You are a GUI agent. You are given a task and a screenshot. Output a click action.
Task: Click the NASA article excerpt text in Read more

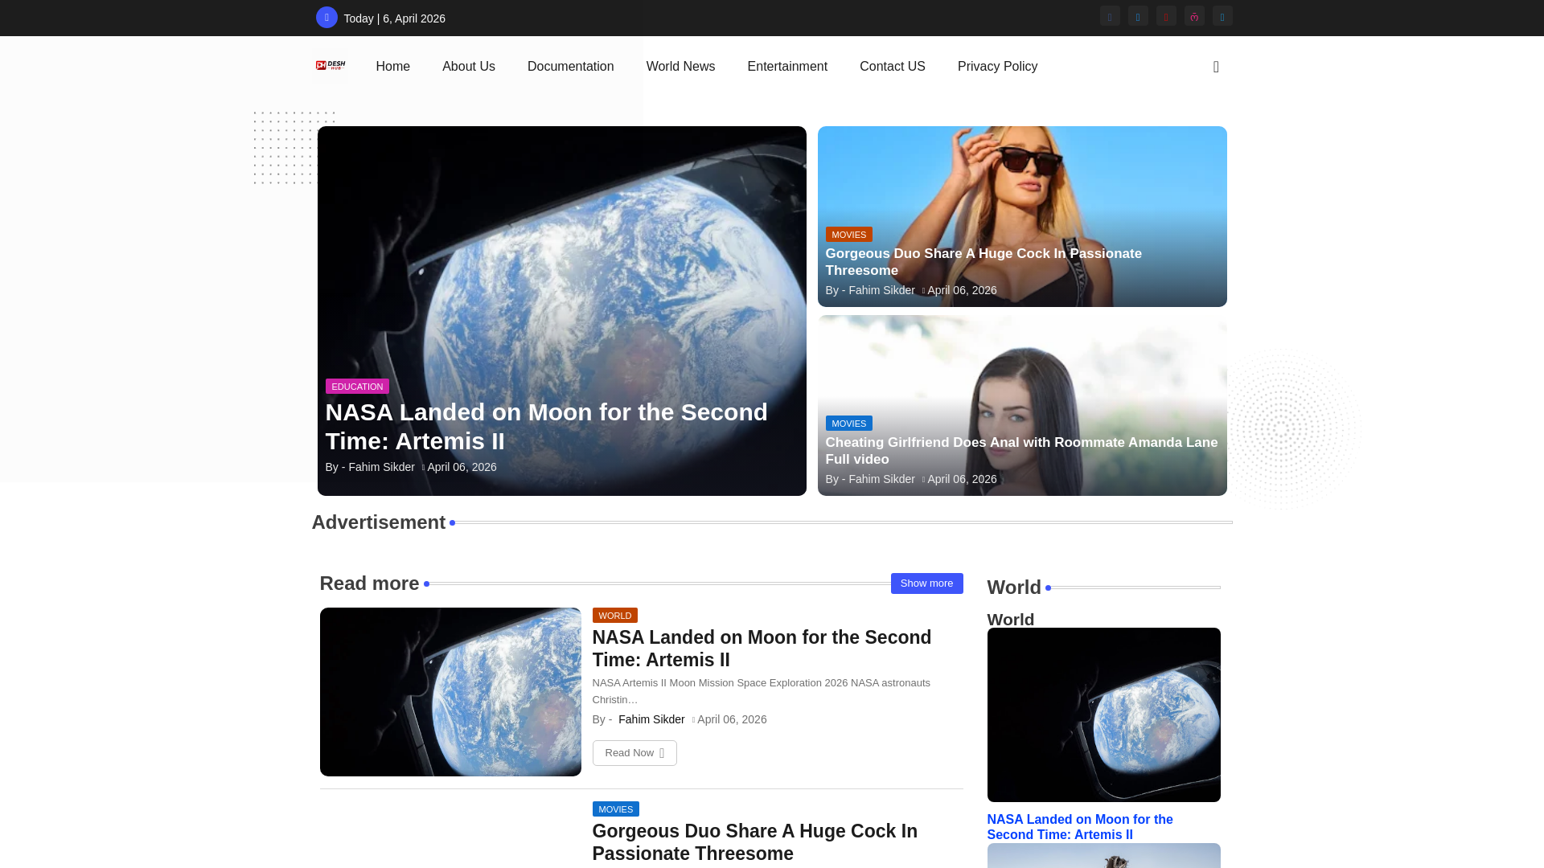tap(762, 691)
